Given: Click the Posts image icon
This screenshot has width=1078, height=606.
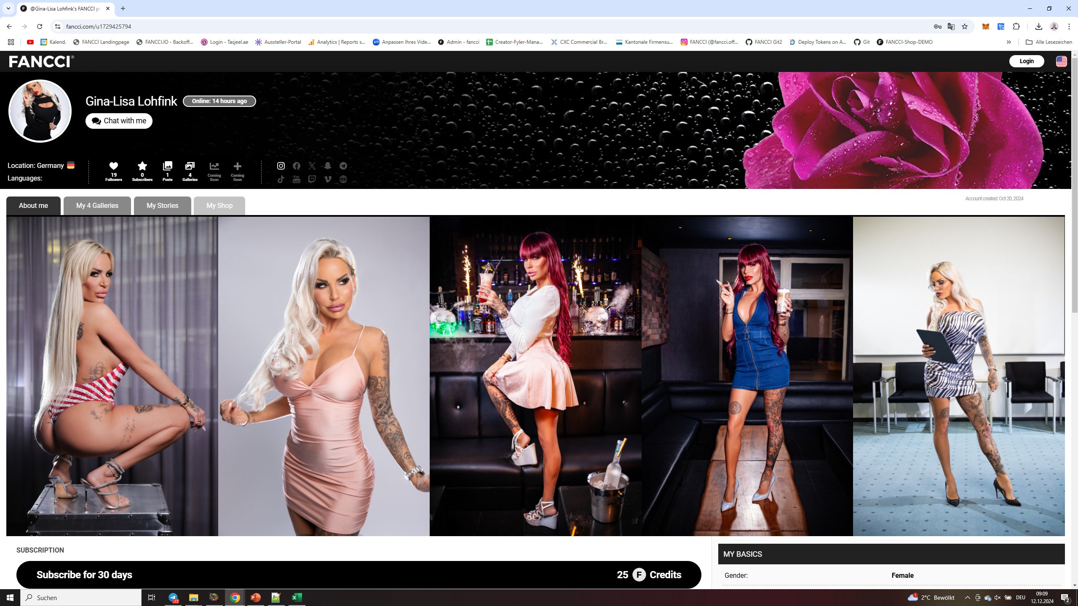Looking at the screenshot, I should [x=167, y=166].
